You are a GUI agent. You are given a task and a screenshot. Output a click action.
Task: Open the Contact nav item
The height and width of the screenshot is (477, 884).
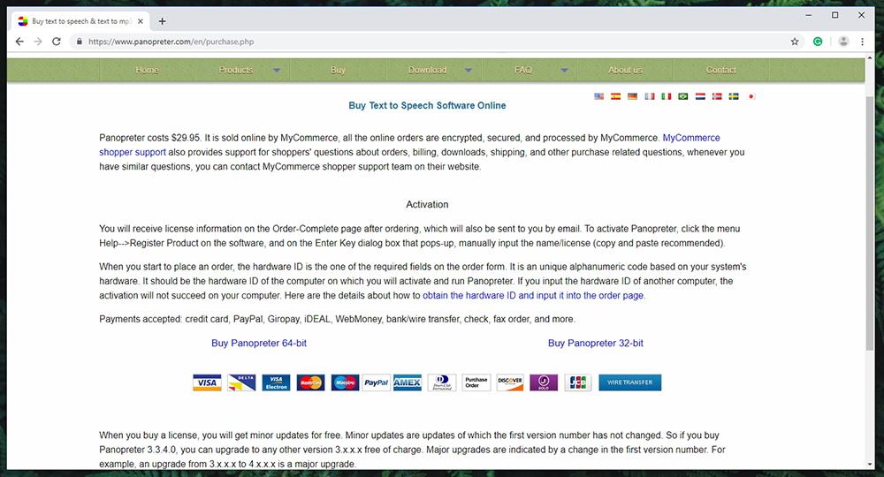pyautogui.click(x=721, y=70)
